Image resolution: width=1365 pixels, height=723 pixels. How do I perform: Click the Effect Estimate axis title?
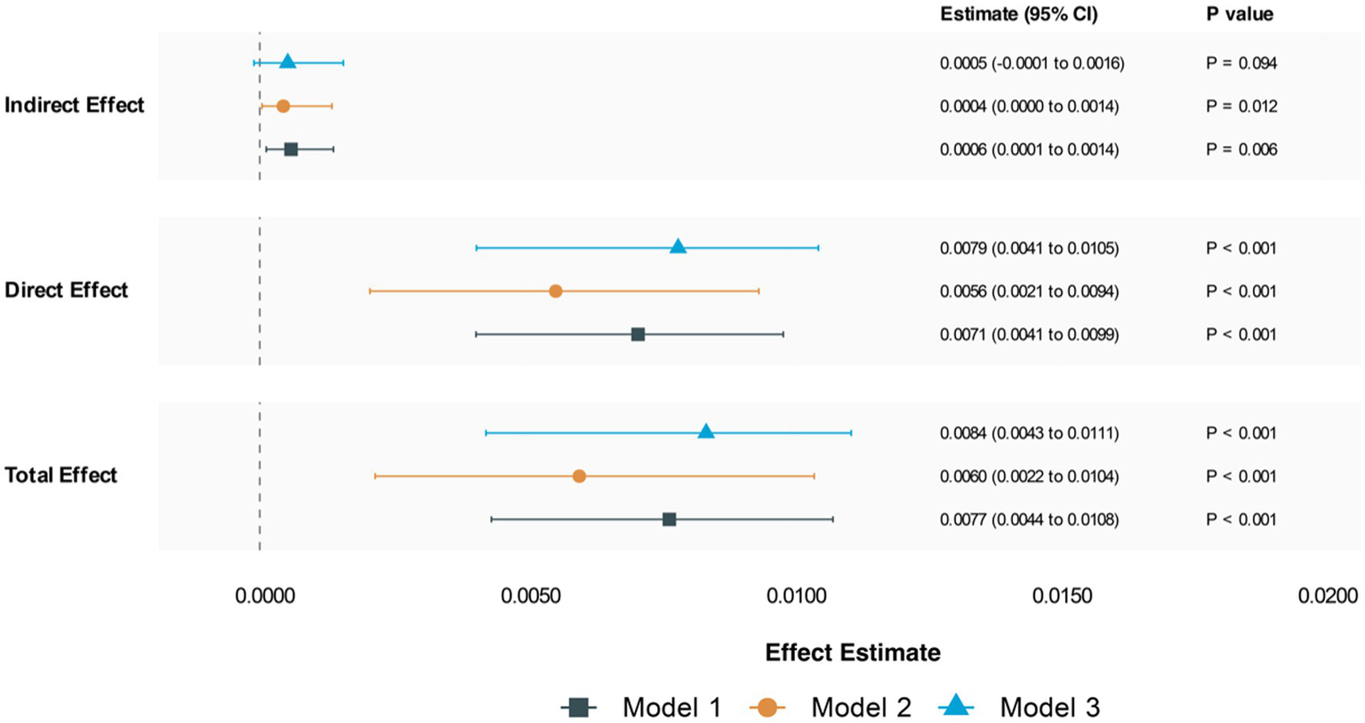click(853, 653)
